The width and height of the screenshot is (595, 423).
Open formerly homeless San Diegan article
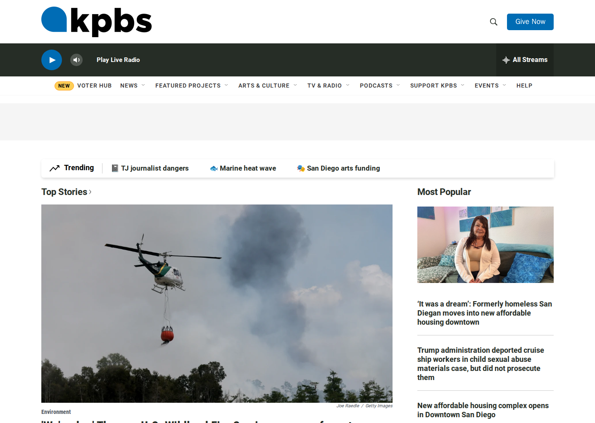coord(485,313)
